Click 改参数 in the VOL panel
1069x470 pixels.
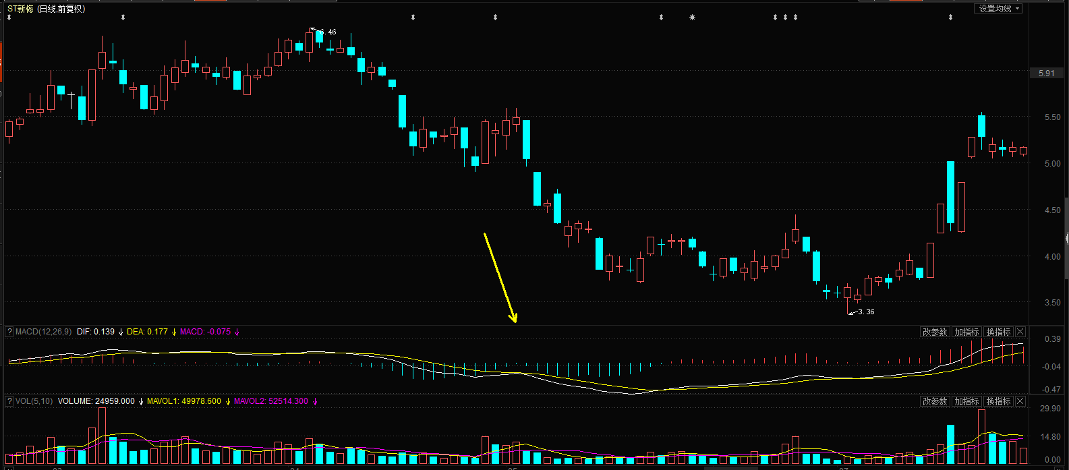[x=935, y=401]
